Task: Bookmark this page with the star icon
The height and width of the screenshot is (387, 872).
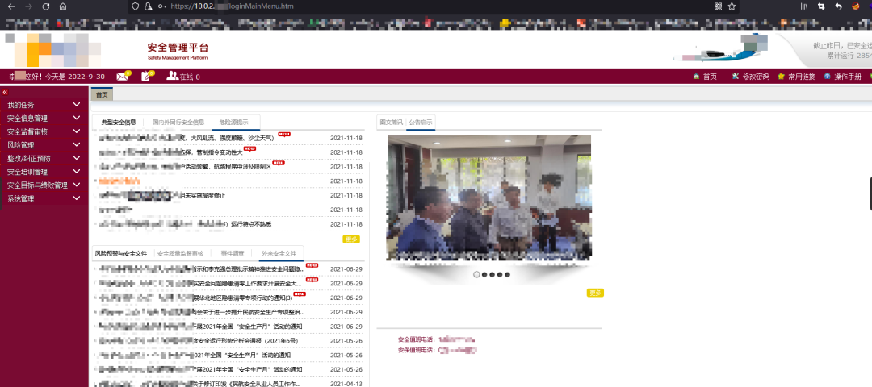Action: point(732,6)
